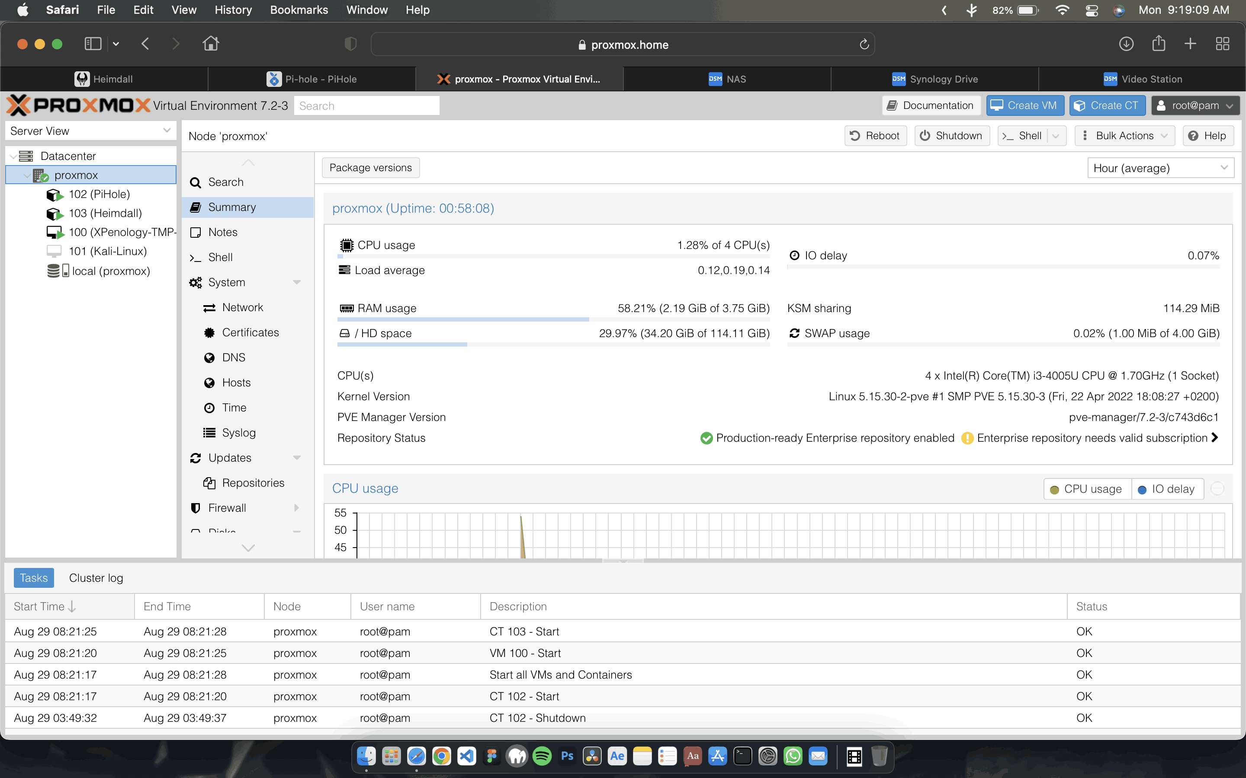The width and height of the screenshot is (1246, 778).
Task: Click the Shutdown button
Action: pos(951,136)
